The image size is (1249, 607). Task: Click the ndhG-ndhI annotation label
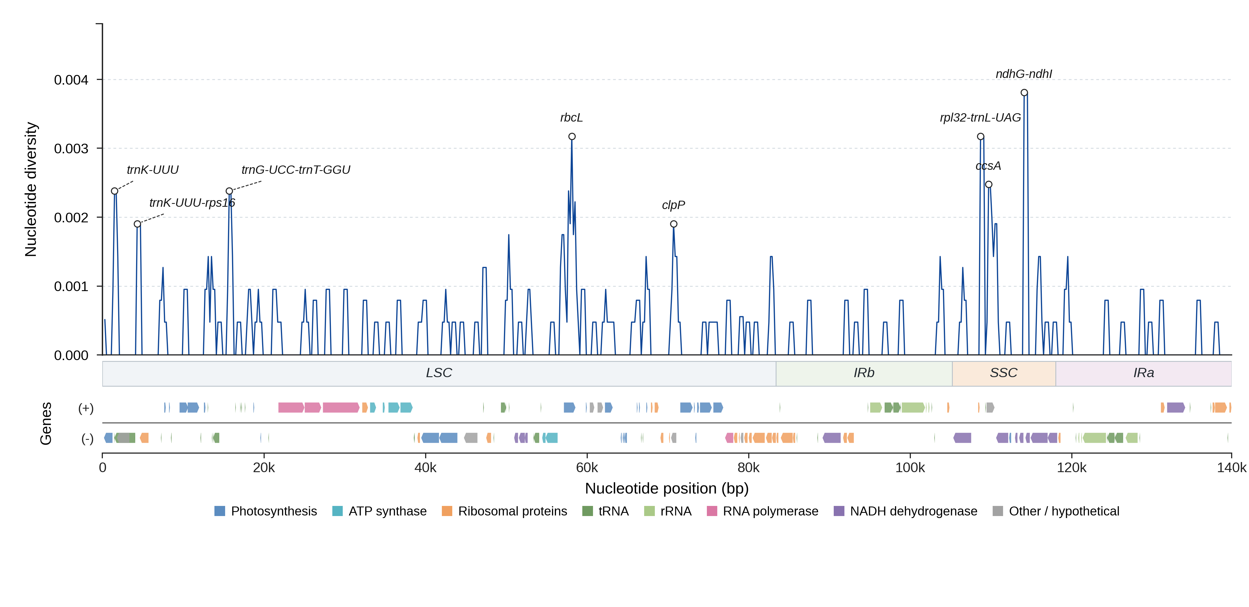1024,74
